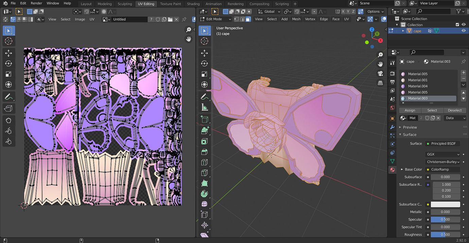Viewport: 469px width, 243px height.
Task: Adjust the Specular value slider
Action: 446,219
